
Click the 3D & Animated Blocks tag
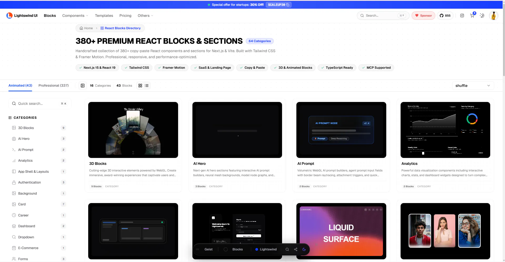pos(293,68)
